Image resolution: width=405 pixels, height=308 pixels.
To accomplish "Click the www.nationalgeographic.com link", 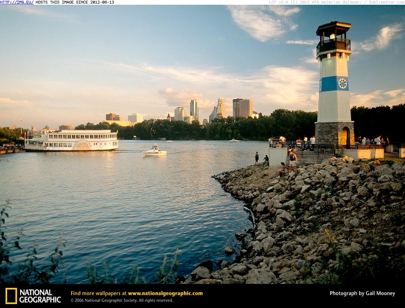I will [165, 293].
